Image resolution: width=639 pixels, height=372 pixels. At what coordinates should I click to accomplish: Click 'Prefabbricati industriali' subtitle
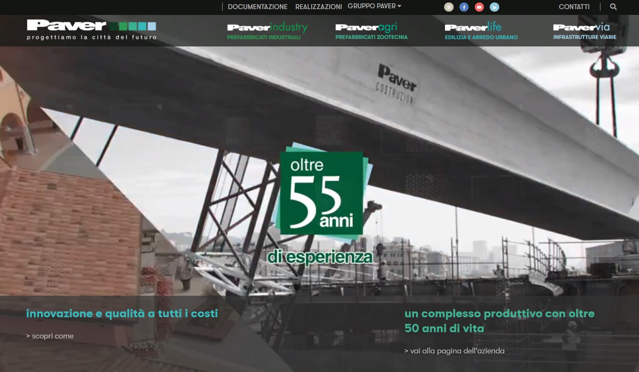click(264, 37)
